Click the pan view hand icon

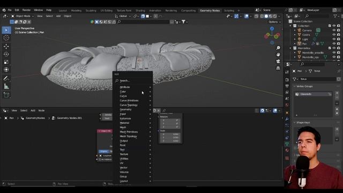click(x=278, y=55)
